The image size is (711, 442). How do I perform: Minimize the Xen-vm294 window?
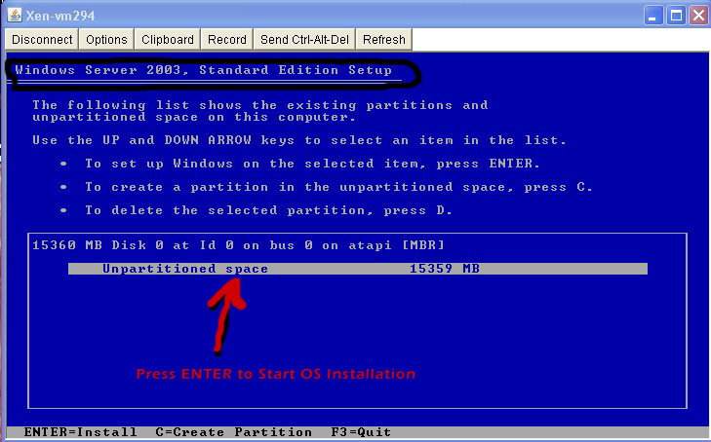click(x=652, y=17)
